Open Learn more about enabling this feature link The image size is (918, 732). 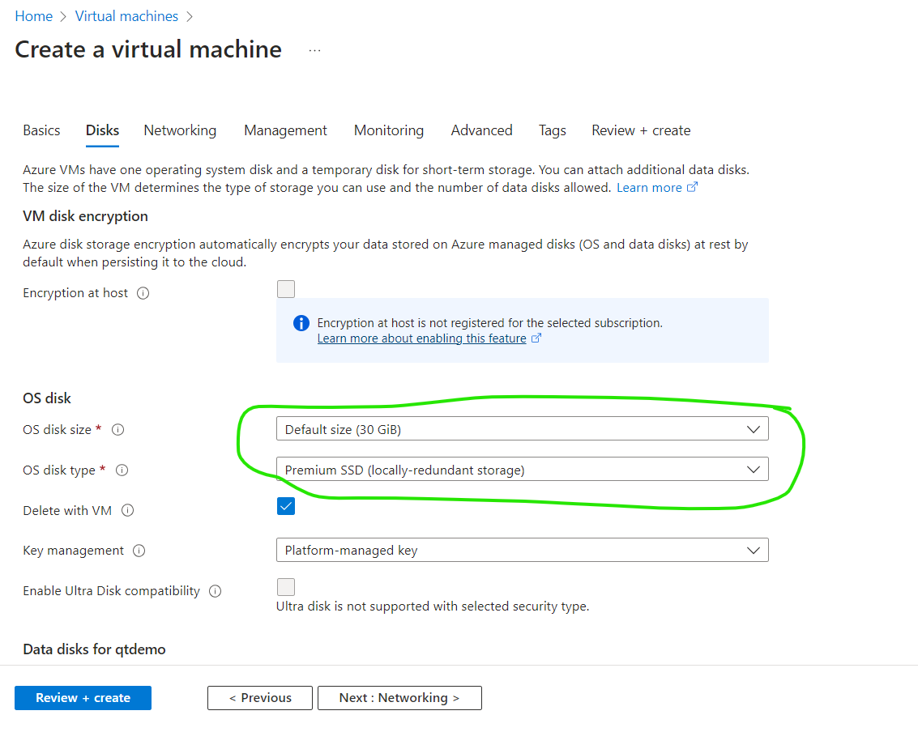(421, 338)
